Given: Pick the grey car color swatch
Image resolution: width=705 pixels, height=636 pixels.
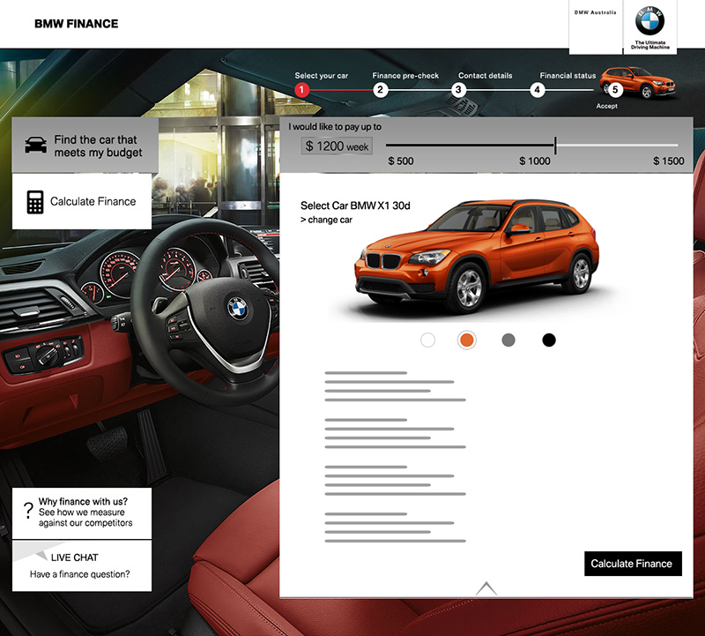Looking at the screenshot, I should [x=508, y=340].
